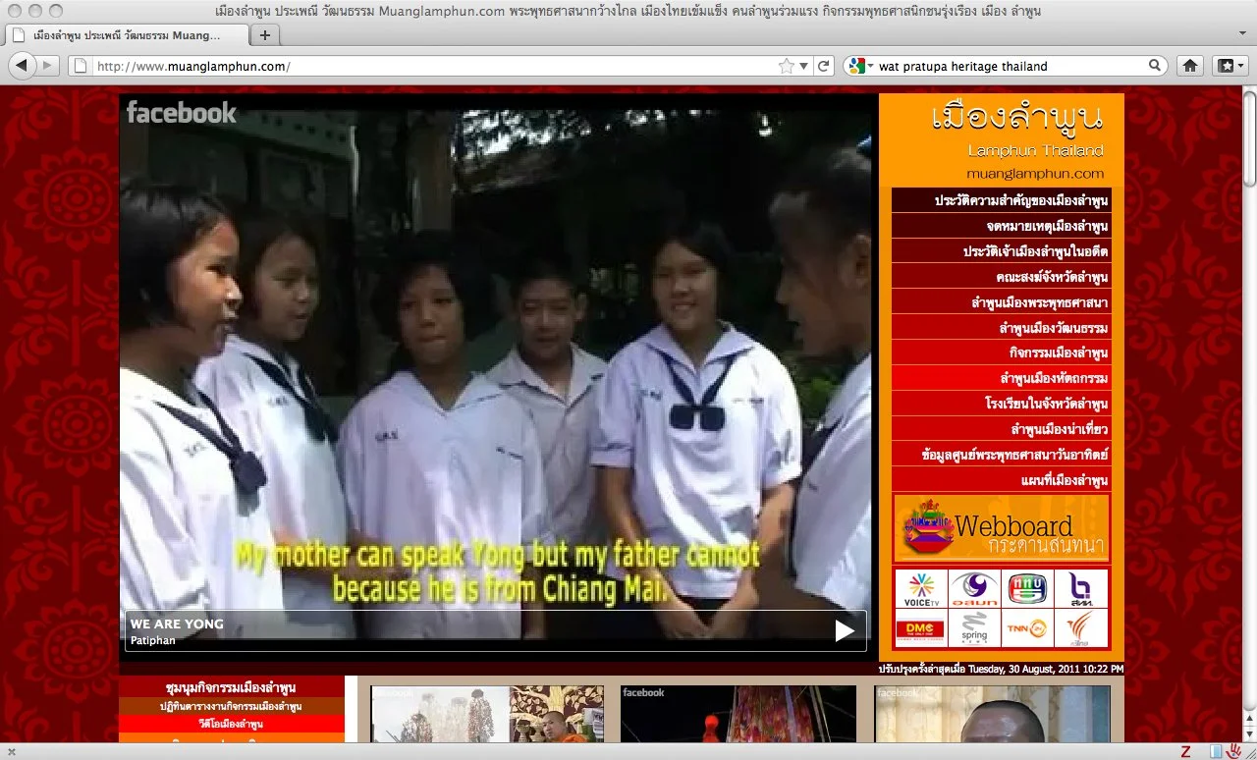Open กิจกรรมเมืองลำพูน menu item

point(1002,353)
